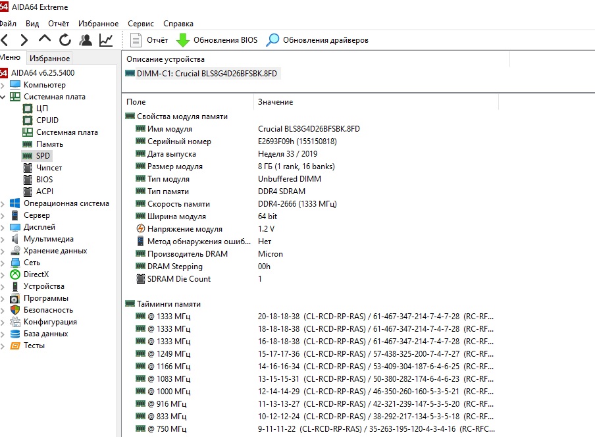Click the Хранение данных disk icon
The image size is (595, 437).
(14, 251)
